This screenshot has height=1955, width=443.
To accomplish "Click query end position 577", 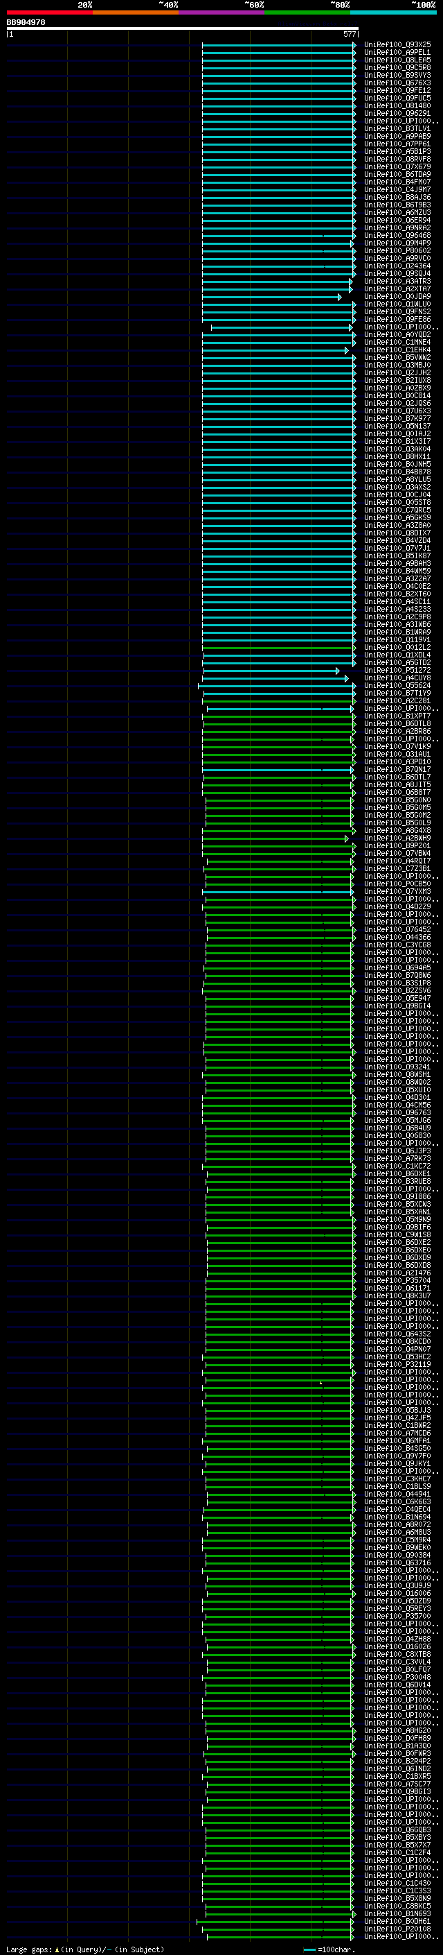I will point(349,34).
